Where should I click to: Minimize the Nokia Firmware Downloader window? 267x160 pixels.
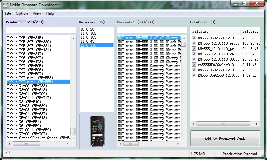(235, 3)
